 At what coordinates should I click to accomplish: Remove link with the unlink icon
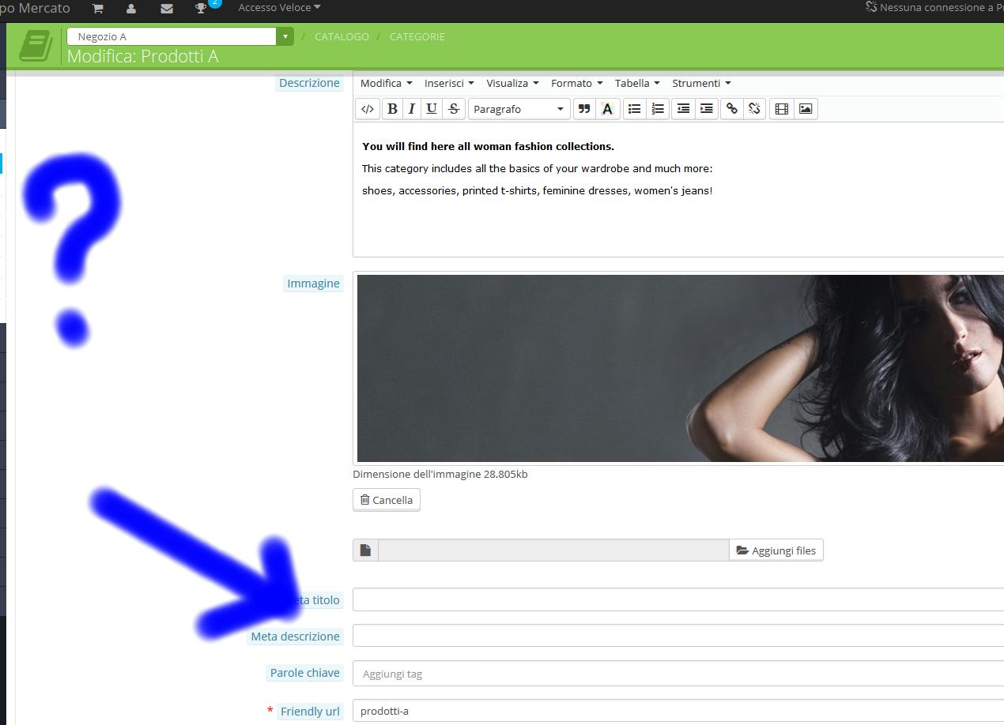click(x=754, y=109)
